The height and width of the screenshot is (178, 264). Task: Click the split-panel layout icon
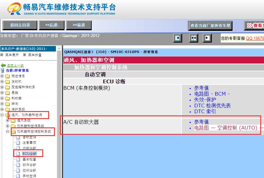[194, 38]
